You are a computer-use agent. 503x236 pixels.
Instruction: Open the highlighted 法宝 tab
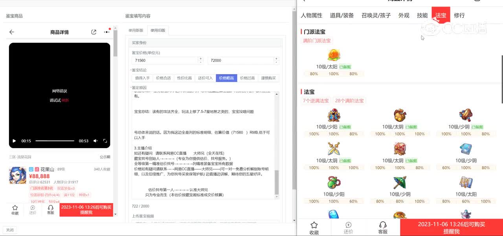[x=441, y=15]
